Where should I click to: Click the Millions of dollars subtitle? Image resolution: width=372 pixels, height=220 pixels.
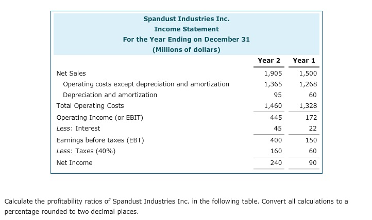point(187,49)
